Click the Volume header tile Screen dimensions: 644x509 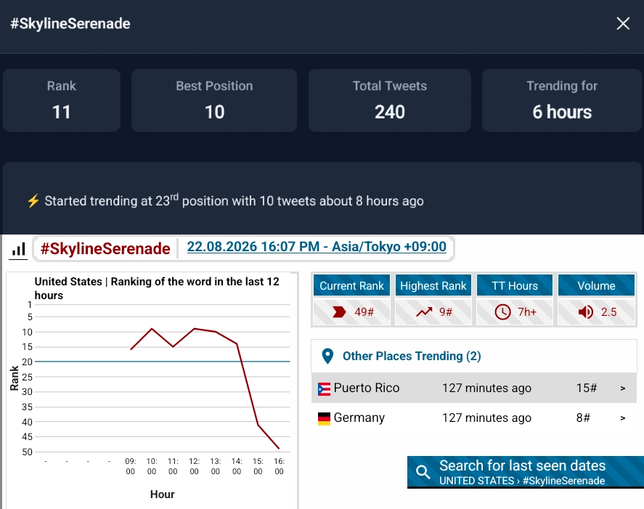click(596, 285)
